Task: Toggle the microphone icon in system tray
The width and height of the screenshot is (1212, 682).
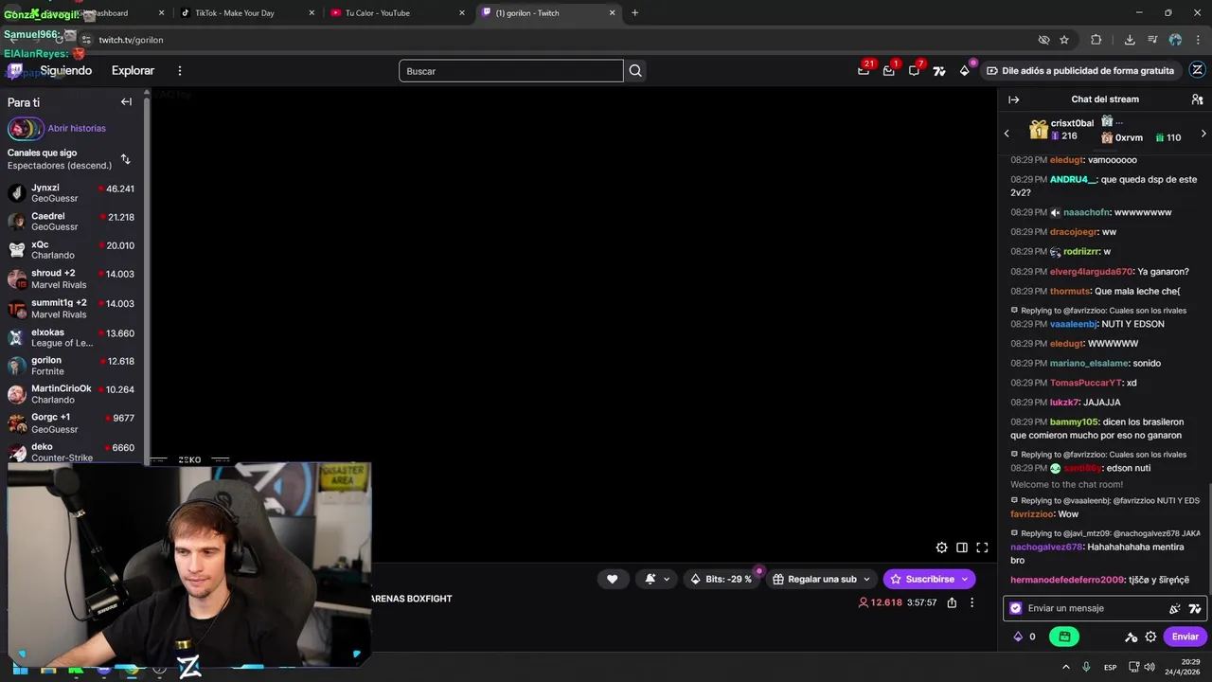Action: tap(1086, 667)
